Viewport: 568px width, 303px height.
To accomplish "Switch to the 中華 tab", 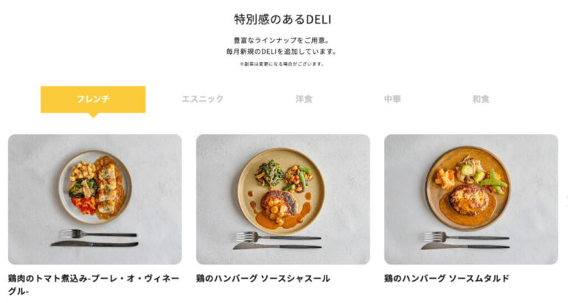I will [x=392, y=99].
